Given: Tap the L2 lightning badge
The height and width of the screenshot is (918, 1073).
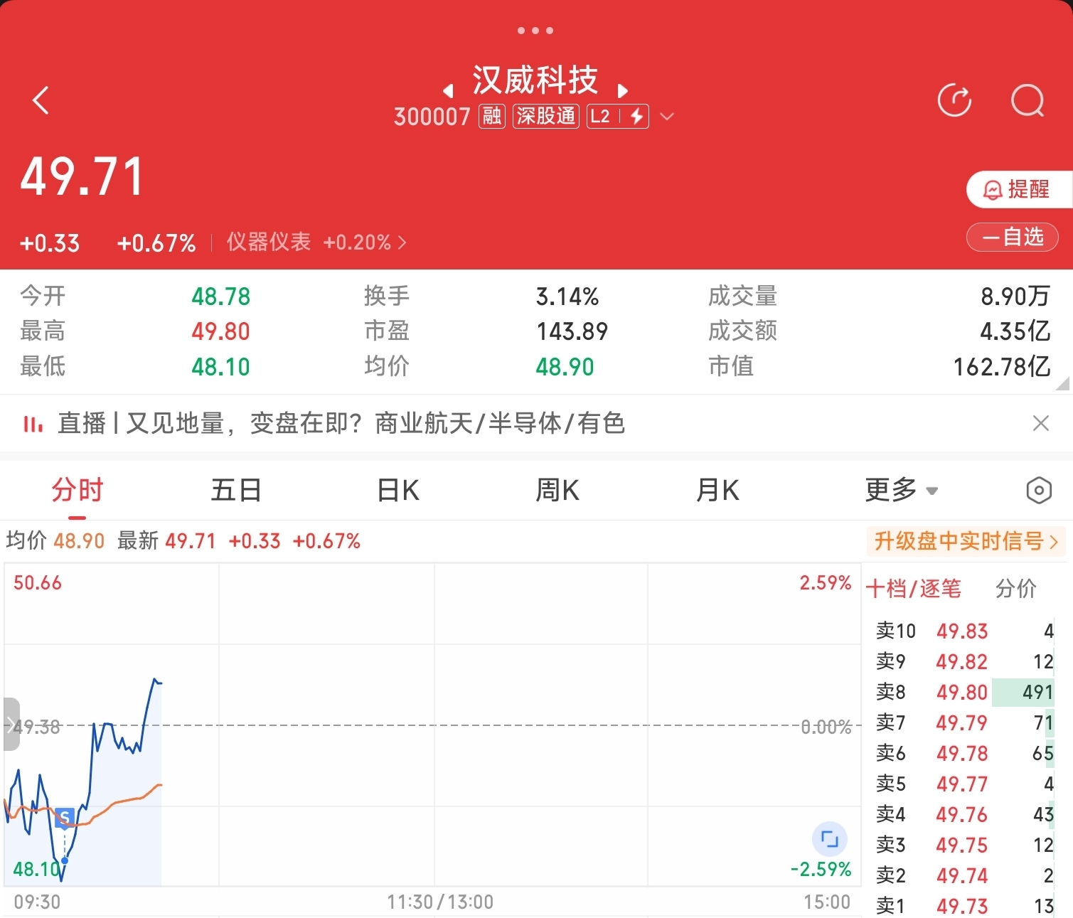Looking at the screenshot, I should 618,116.
